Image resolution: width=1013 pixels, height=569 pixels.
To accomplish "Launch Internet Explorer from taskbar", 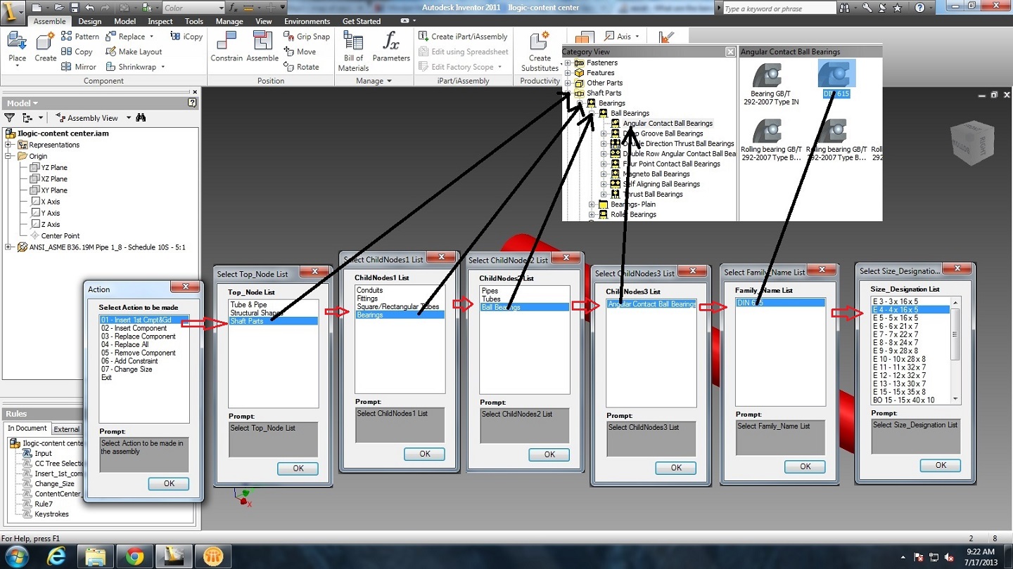I will (x=56, y=556).
